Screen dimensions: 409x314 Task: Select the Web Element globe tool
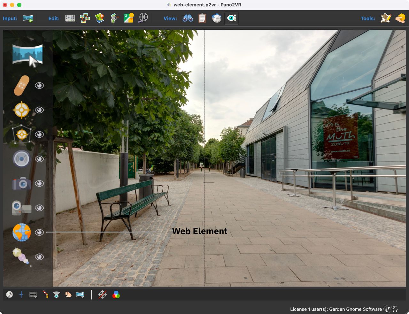coord(22,232)
